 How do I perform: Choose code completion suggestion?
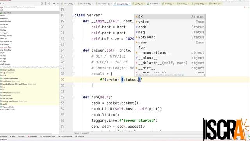tap(170, 27)
